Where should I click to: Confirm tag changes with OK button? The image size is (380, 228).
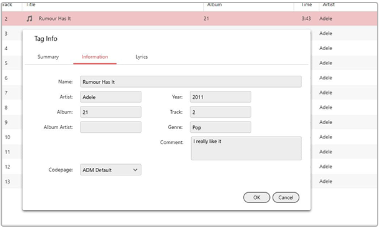pyautogui.click(x=256, y=197)
